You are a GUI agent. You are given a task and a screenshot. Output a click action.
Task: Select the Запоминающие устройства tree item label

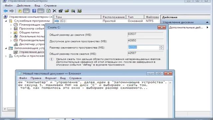click(x=29, y=48)
